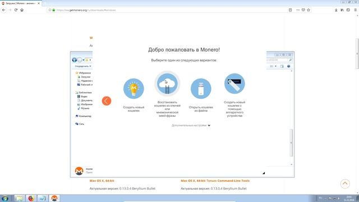The width and height of the screenshot is (359, 202).
Task: Click the green padlock in address bar
Action: (54, 10)
